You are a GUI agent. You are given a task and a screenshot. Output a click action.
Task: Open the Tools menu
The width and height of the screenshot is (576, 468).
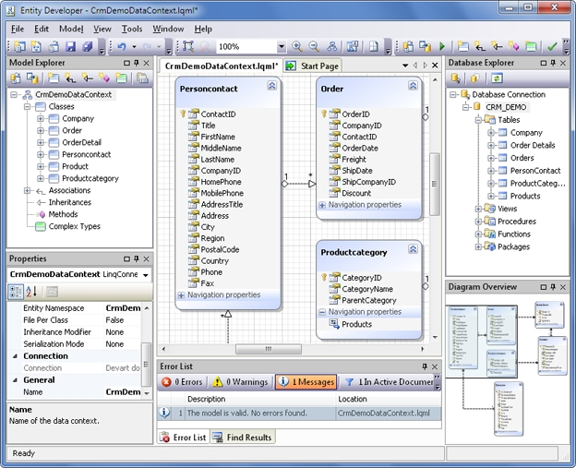[132, 29]
